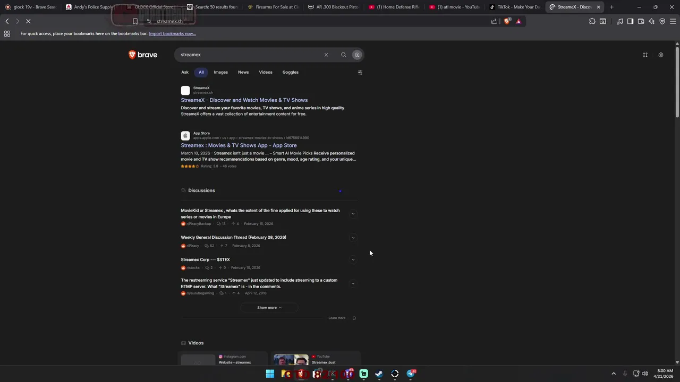Viewport: 680px width, 382px height.
Task: Switch to Home Defense Rifle YouTube tab
Action: pos(394,7)
